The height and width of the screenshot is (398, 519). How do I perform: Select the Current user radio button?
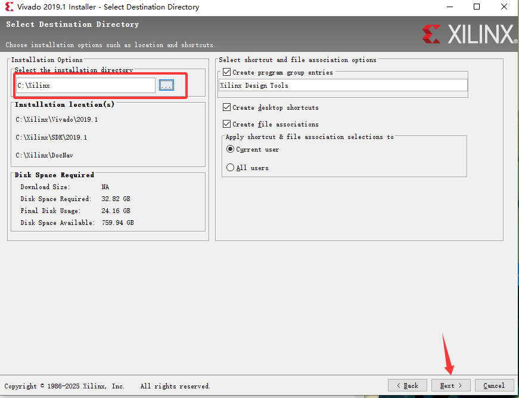pyautogui.click(x=231, y=149)
